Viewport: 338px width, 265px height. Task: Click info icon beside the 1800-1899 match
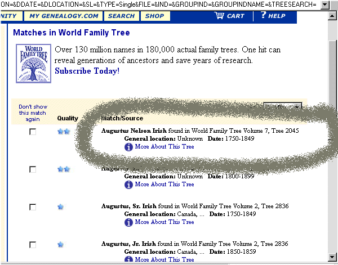[x=128, y=185]
